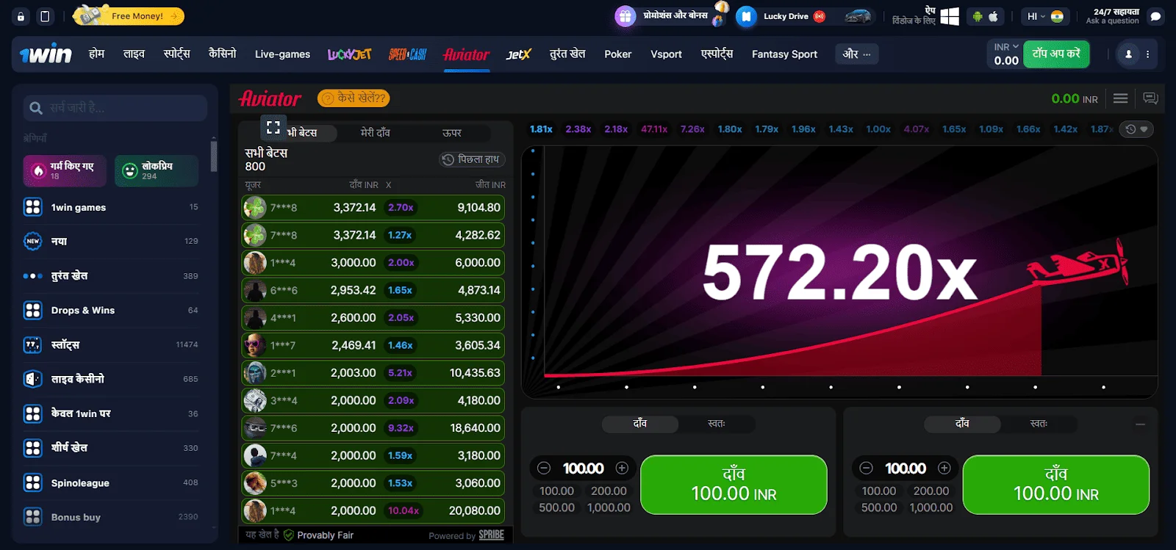The width and height of the screenshot is (1176, 550).
Task: Open the Aviator chat panel icon
Action: click(1150, 98)
